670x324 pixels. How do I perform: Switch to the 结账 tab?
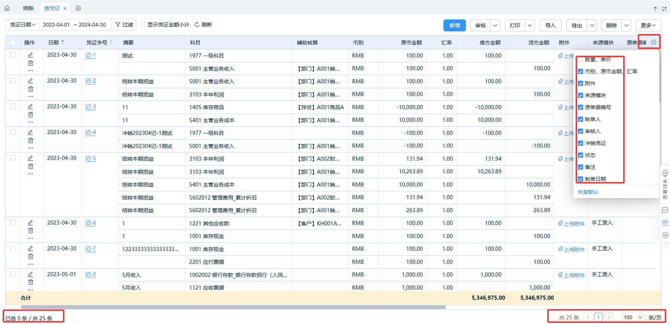[x=28, y=8]
